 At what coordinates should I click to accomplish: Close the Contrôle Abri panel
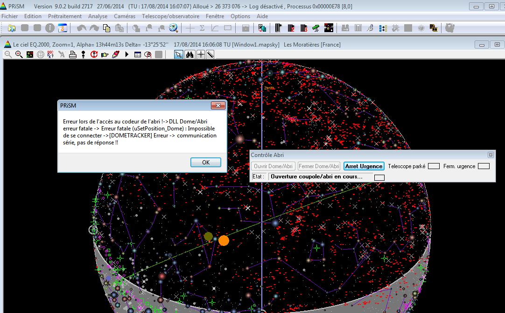(491, 155)
